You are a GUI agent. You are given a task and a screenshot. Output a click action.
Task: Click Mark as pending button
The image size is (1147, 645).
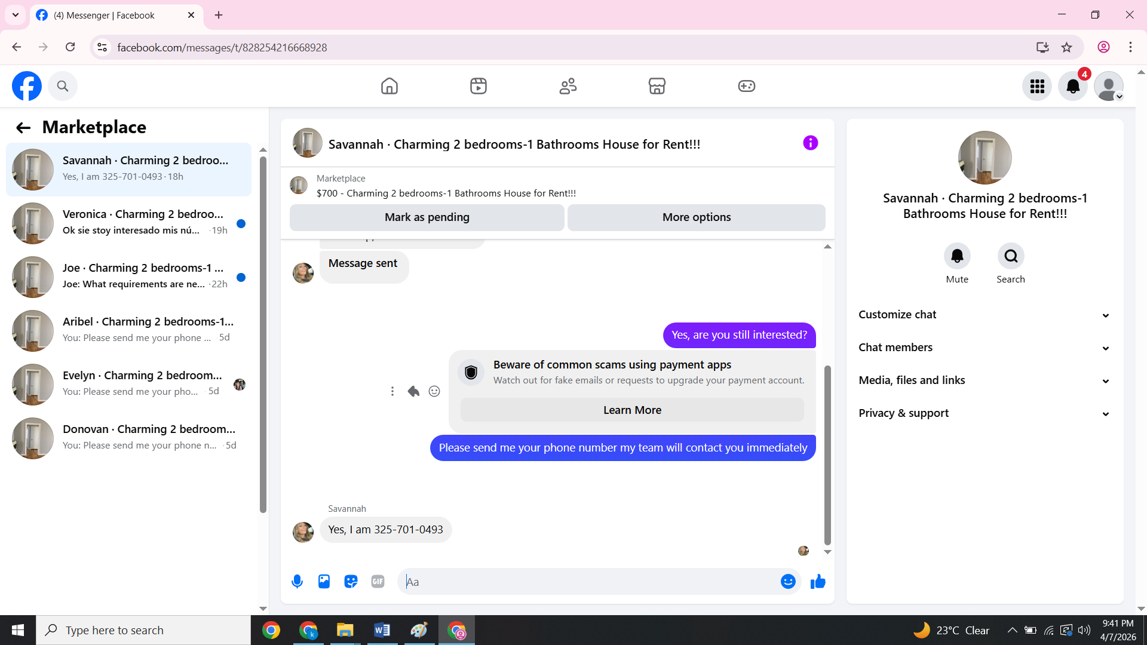tap(427, 217)
